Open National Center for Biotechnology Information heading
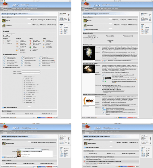 [100, 157]
